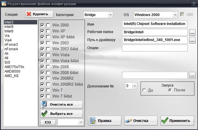The image size is (198, 130).
Task: Select Ali in section list
Action: coord(21,53)
